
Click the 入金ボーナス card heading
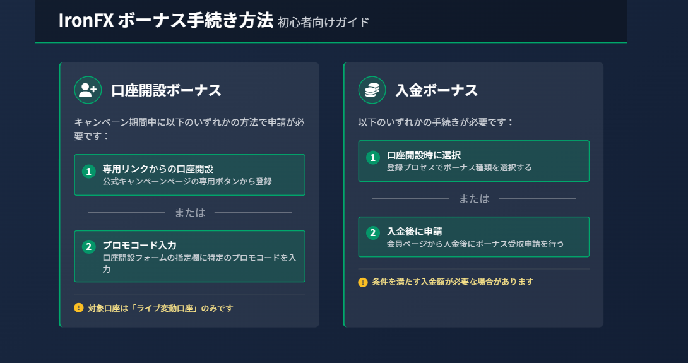(436, 90)
